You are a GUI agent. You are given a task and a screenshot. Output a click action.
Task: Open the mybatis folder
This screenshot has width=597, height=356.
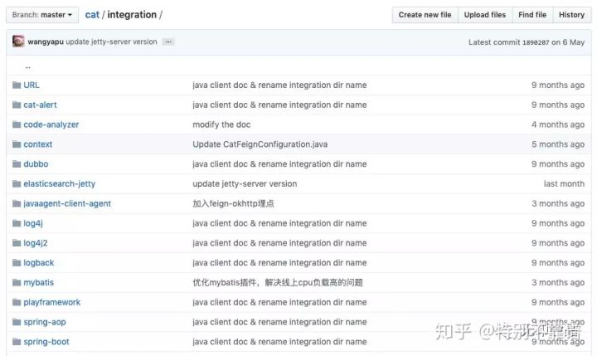coord(38,282)
